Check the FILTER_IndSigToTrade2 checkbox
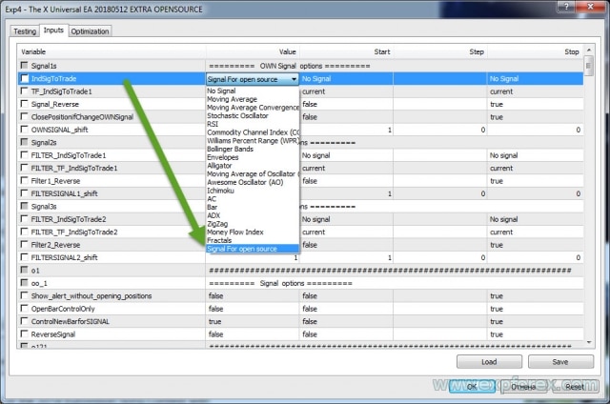This screenshot has width=610, height=404. click(24, 219)
